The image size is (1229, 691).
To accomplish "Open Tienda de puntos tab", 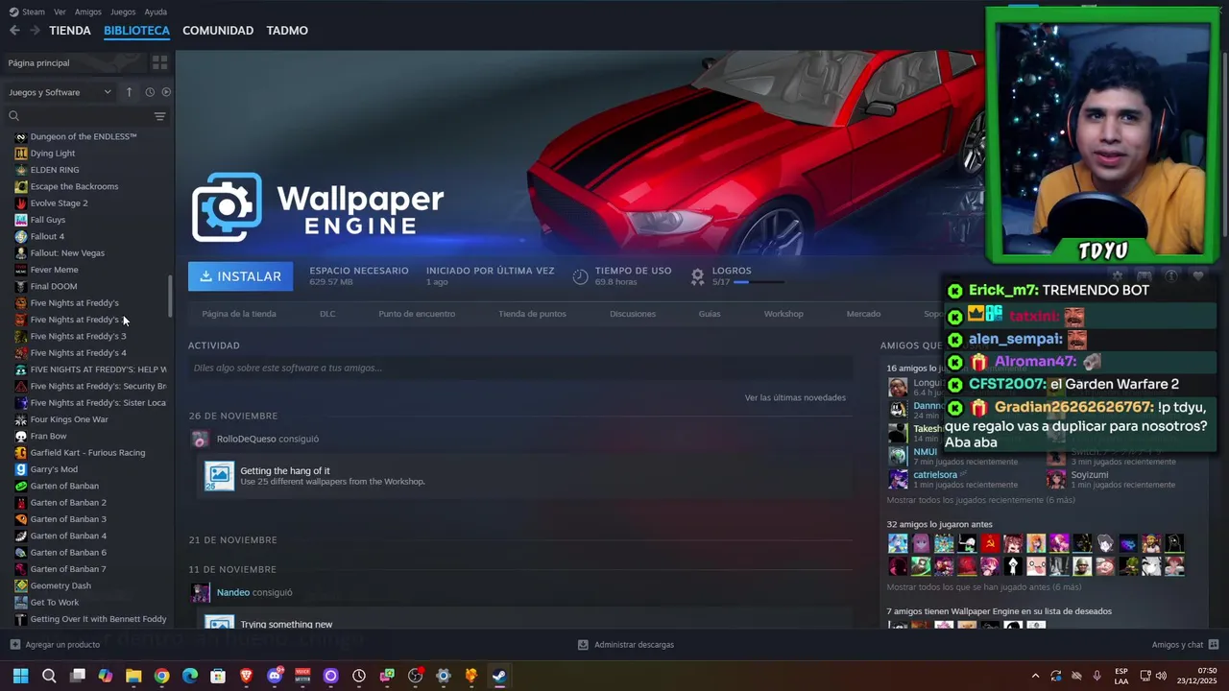I will pyautogui.click(x=532, y=314).
